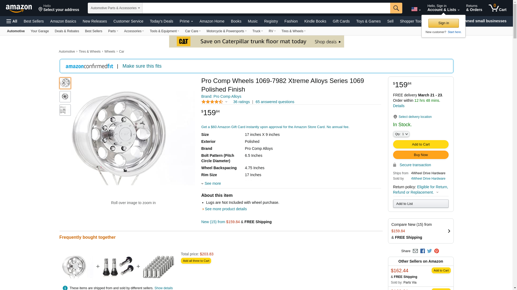Open Today's Deals in navigation bar
517x290 pixels.
coord(161,21)
